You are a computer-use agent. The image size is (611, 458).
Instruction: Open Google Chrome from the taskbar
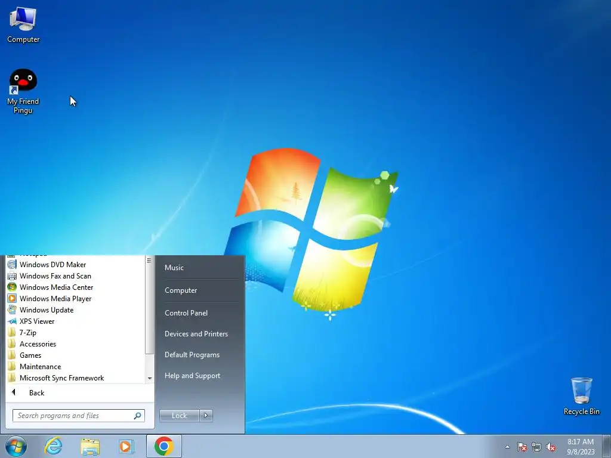coord(163,446)
